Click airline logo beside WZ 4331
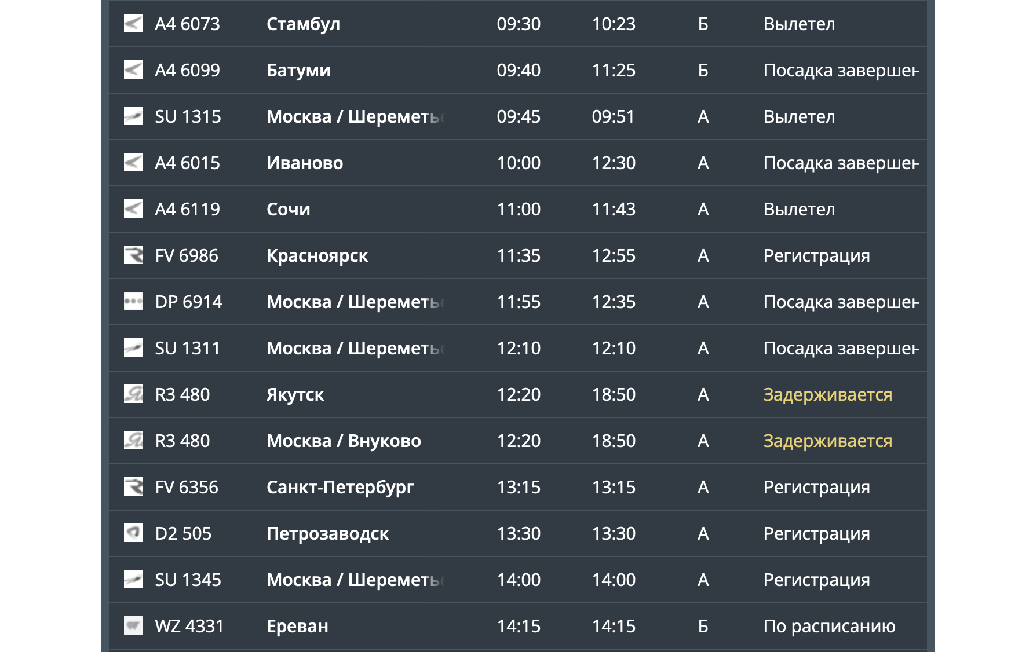The image size is (1022, 652). (x=133, y=626)
